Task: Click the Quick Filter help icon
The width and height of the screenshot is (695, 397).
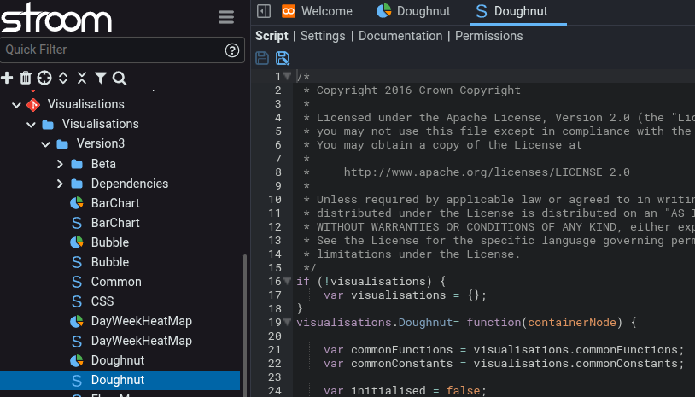Action: [232, 50]
